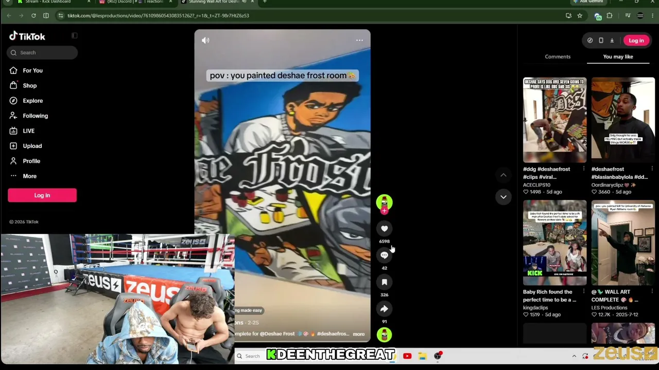Expand the video description with 'more'

pyautogui.click(x=358, y=334)
